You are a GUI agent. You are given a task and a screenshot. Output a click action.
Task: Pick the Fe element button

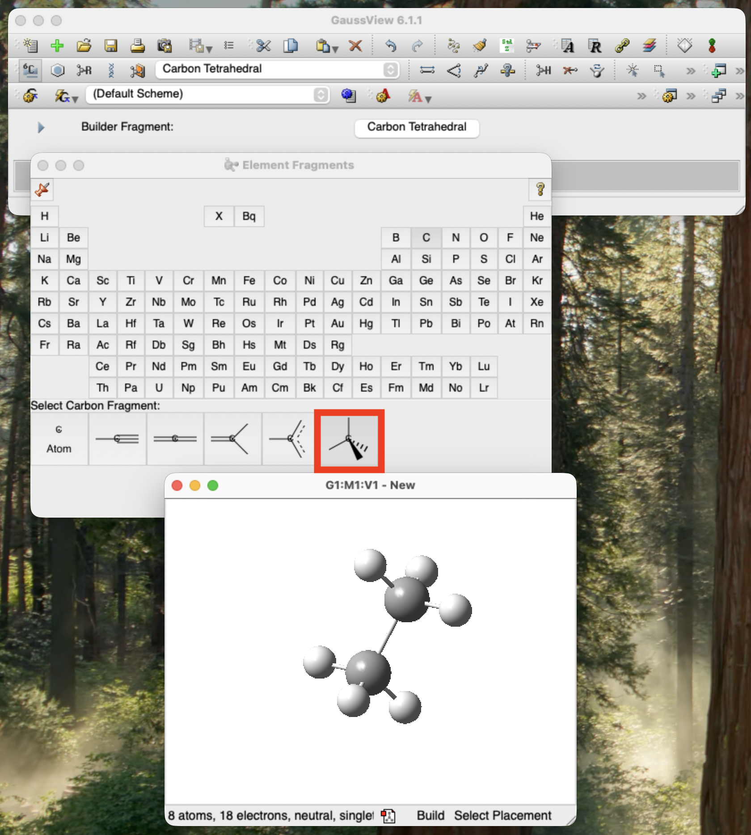pos(249,280)
